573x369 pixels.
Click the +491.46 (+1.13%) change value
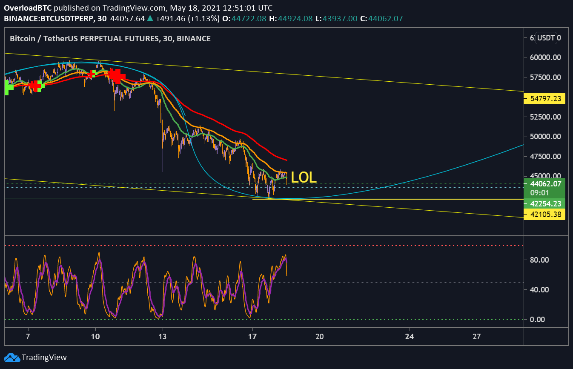(187, 19)
